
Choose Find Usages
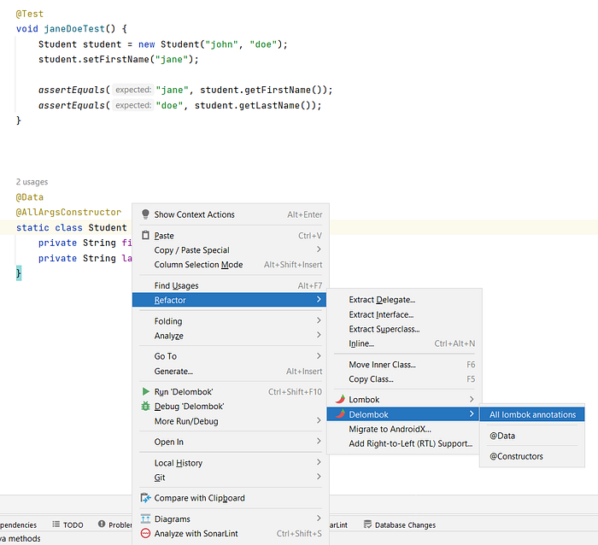[231, 285]
